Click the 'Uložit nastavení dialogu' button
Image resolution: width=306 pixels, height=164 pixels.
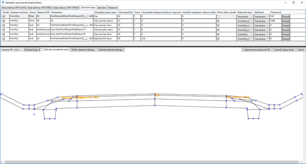click(83, 50)
